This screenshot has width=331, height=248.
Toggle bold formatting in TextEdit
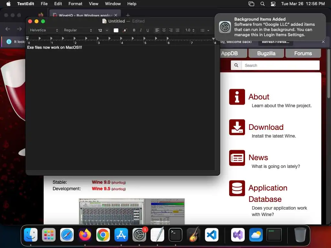pyautogui.click(x=134, y=30)
